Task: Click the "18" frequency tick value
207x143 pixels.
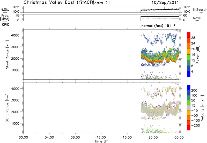Action: (17, 15)
